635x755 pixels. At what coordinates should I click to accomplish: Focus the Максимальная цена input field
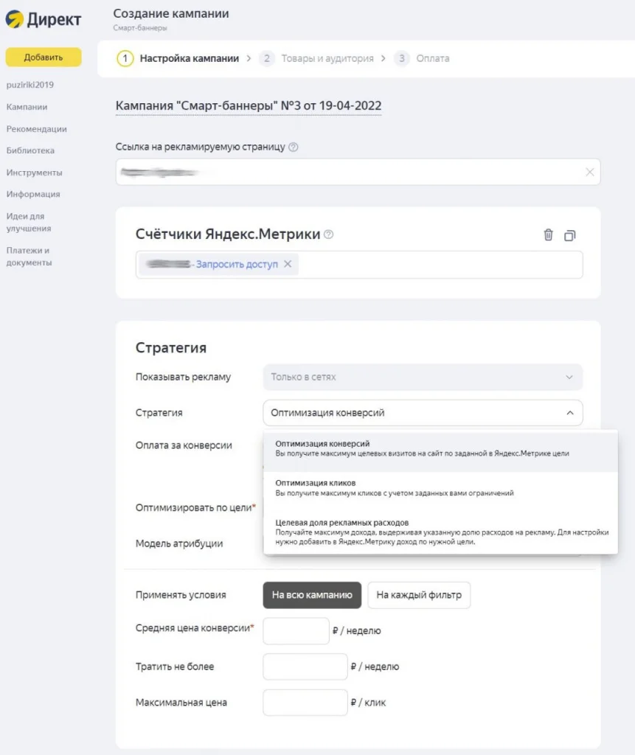(305, 703)
